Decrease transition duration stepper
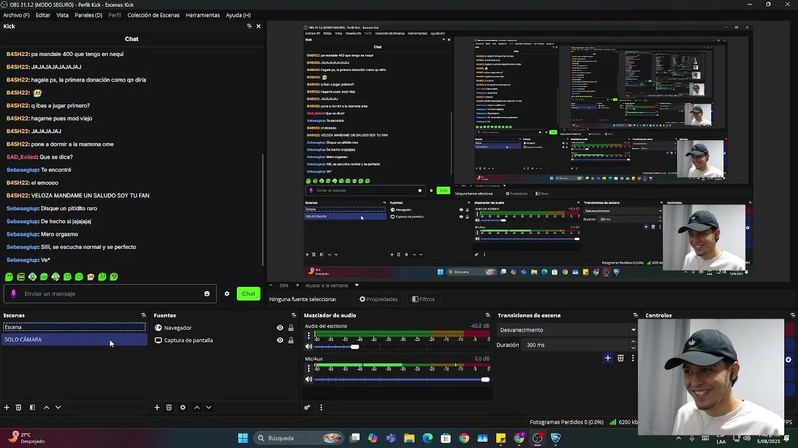This screenshot has width=798, height=448. tap(633, 348)
